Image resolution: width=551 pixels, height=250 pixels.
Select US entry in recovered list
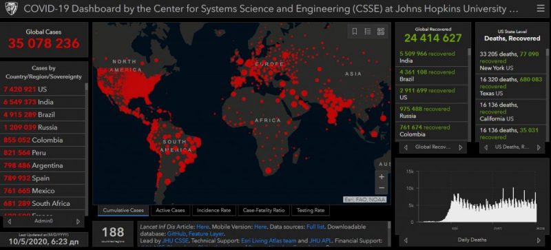coord(432,94)
